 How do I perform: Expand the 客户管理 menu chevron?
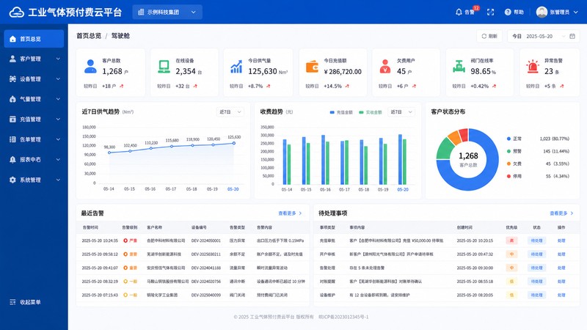click(58, 59)
